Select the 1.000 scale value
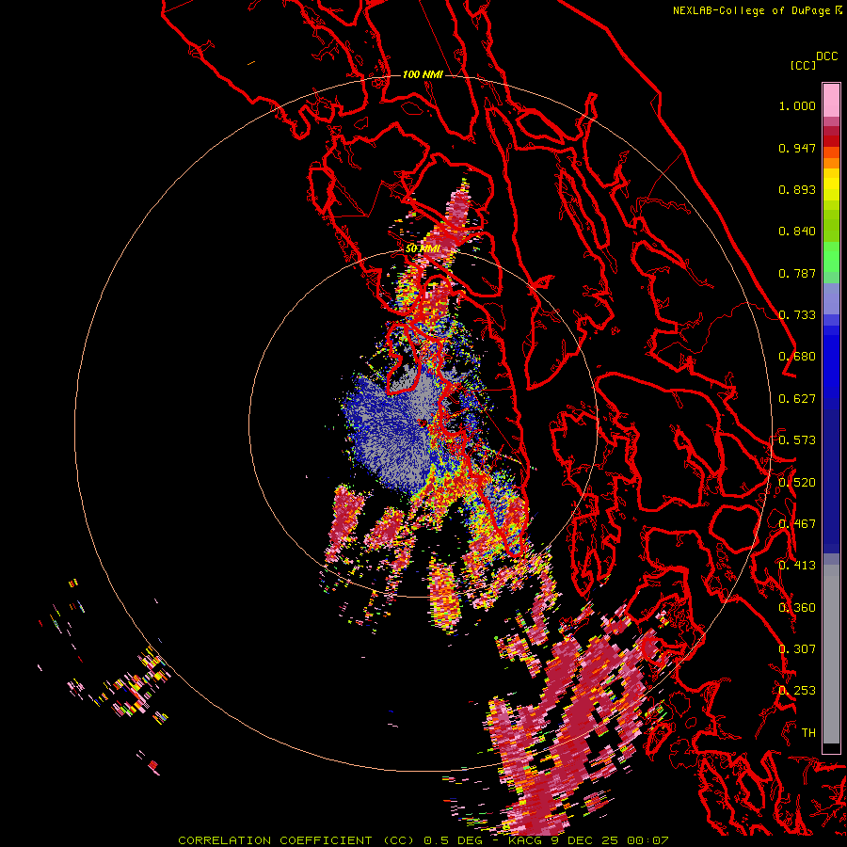 pos(797,105)
